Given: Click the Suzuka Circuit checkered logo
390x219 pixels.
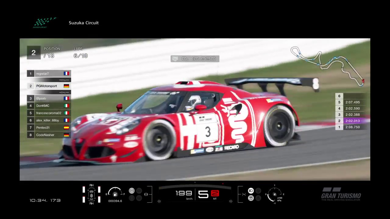Looking at the screenshot, I should coord(45,23).
